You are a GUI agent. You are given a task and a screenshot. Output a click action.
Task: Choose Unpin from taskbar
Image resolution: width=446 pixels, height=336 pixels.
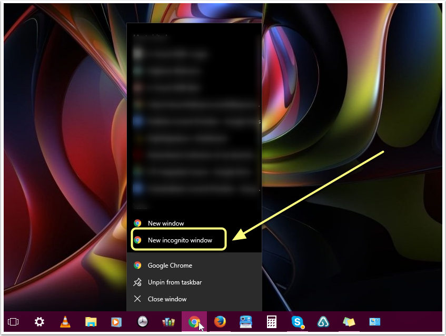tap(174, 282)
